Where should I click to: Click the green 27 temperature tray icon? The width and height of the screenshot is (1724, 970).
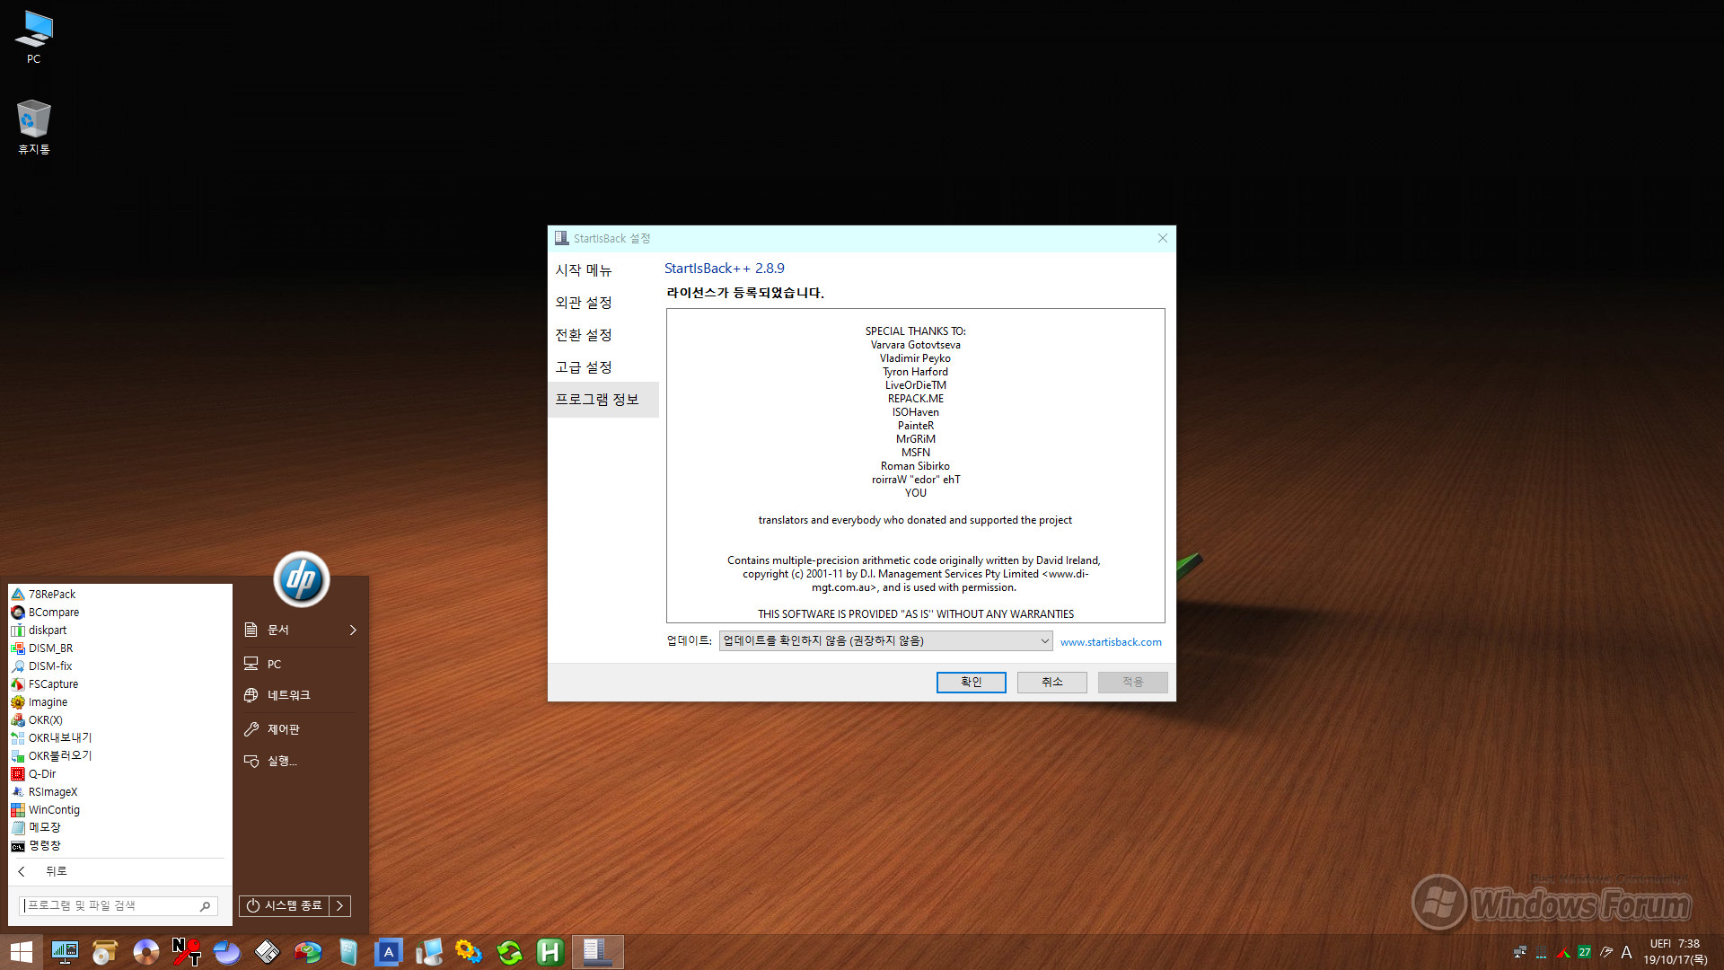point(1584,952)
